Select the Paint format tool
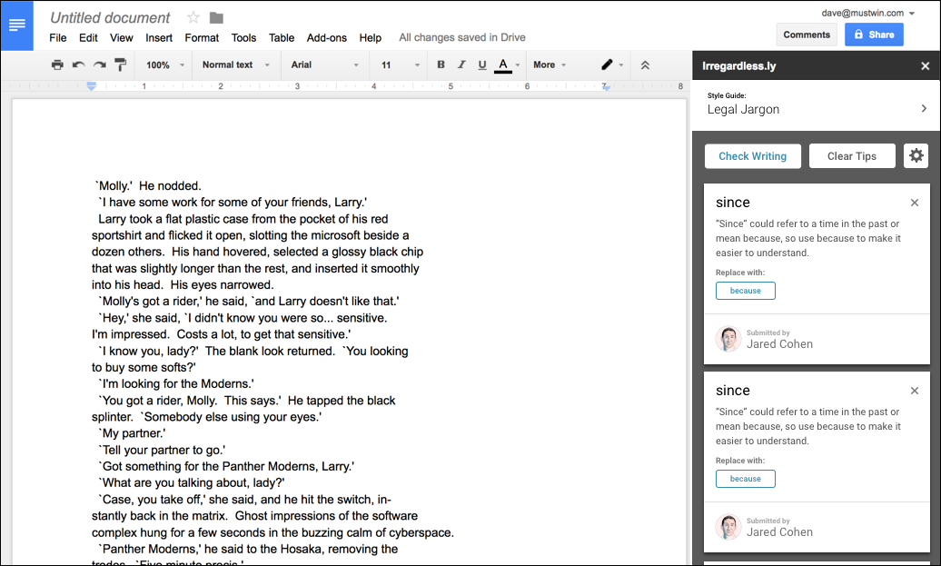This screenshot has height=566, width=941. [x=120, y=65]
